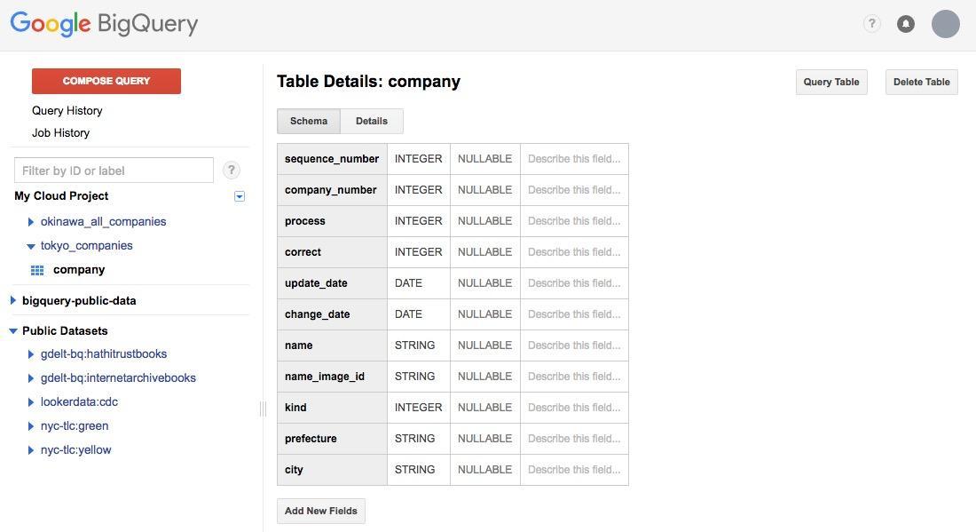This screenshot has width=976, height=532.
Task: Click the Delete Table button
Action: tap(922, 82)
